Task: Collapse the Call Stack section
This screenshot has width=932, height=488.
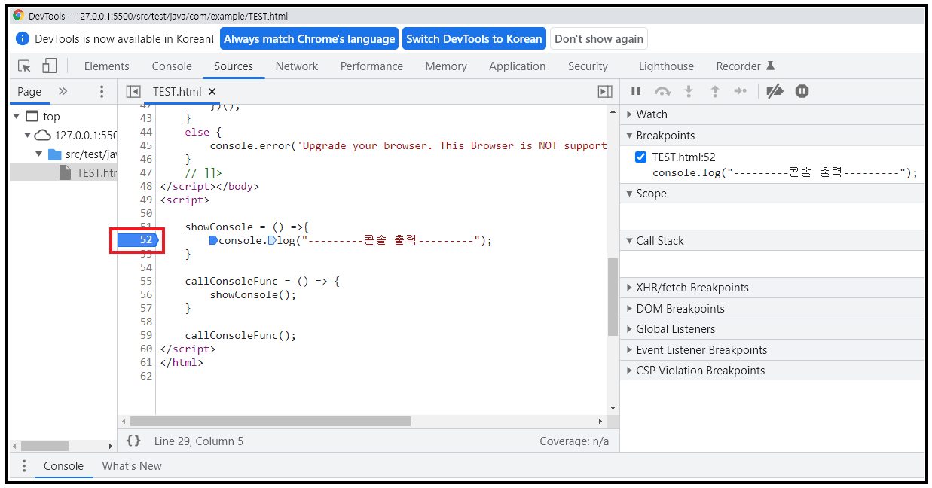Action: click(772, 241)
